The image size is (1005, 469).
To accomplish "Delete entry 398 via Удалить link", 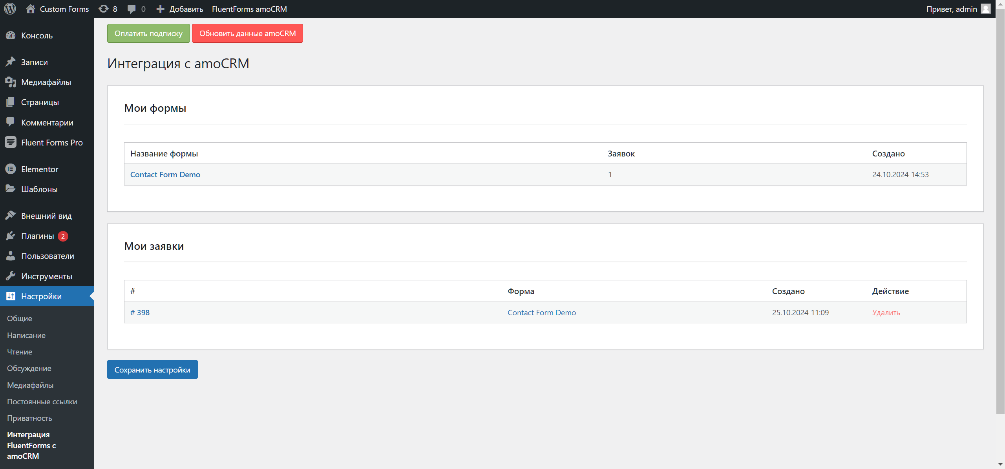I will (x=886, y=313).
